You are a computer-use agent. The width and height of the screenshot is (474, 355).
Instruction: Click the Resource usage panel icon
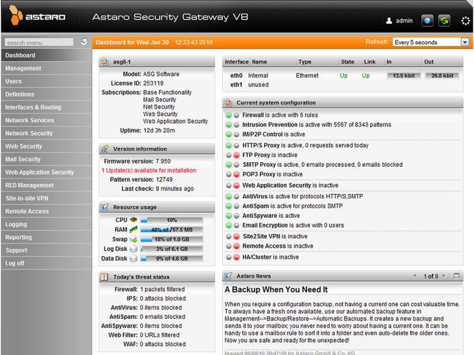click(105, 207)
